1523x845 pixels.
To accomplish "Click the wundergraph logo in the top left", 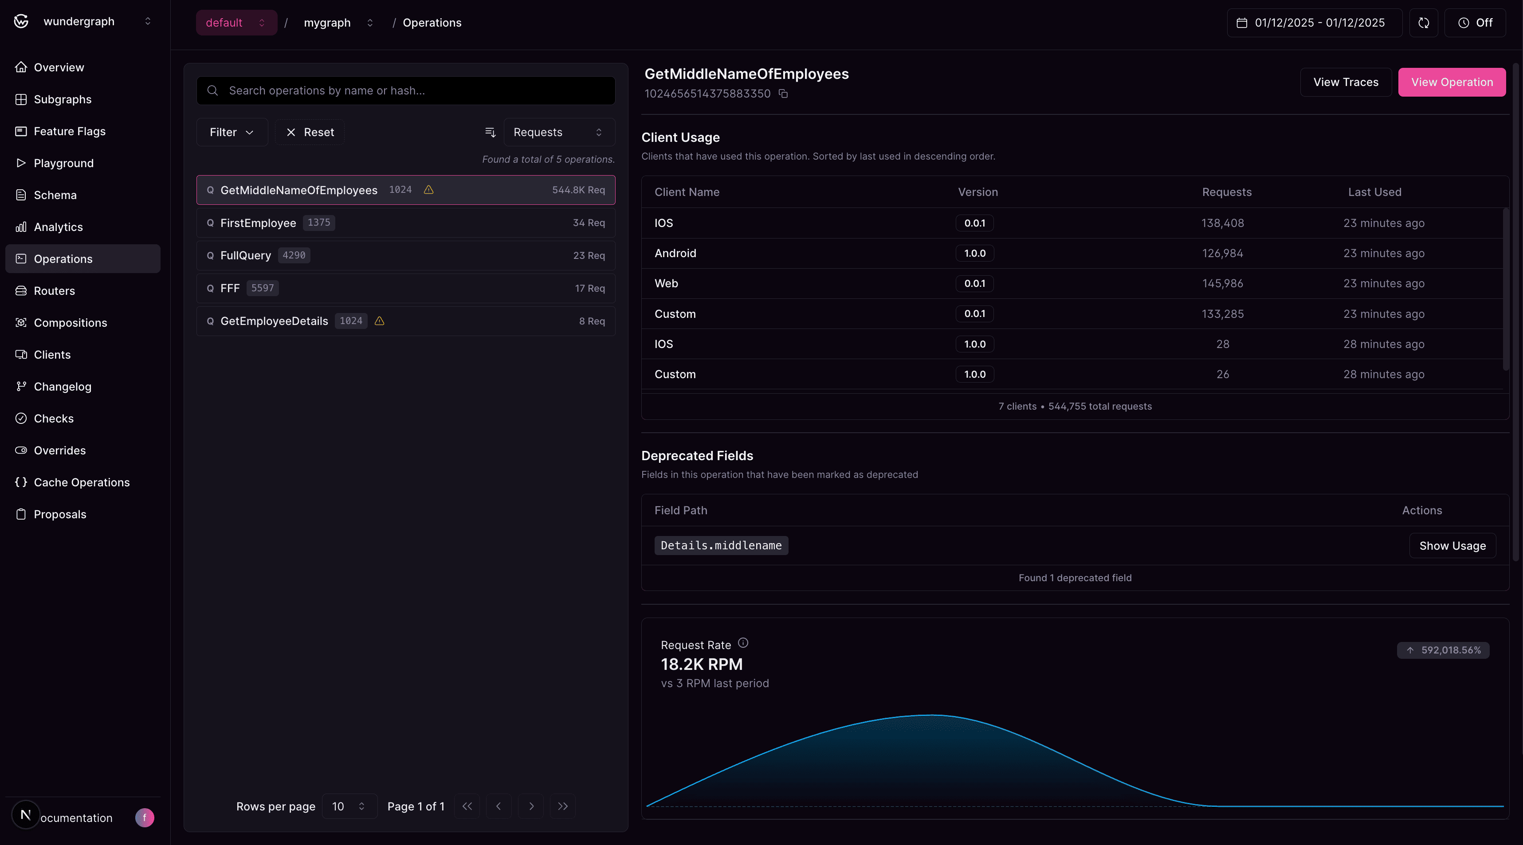I will [20, 21].
